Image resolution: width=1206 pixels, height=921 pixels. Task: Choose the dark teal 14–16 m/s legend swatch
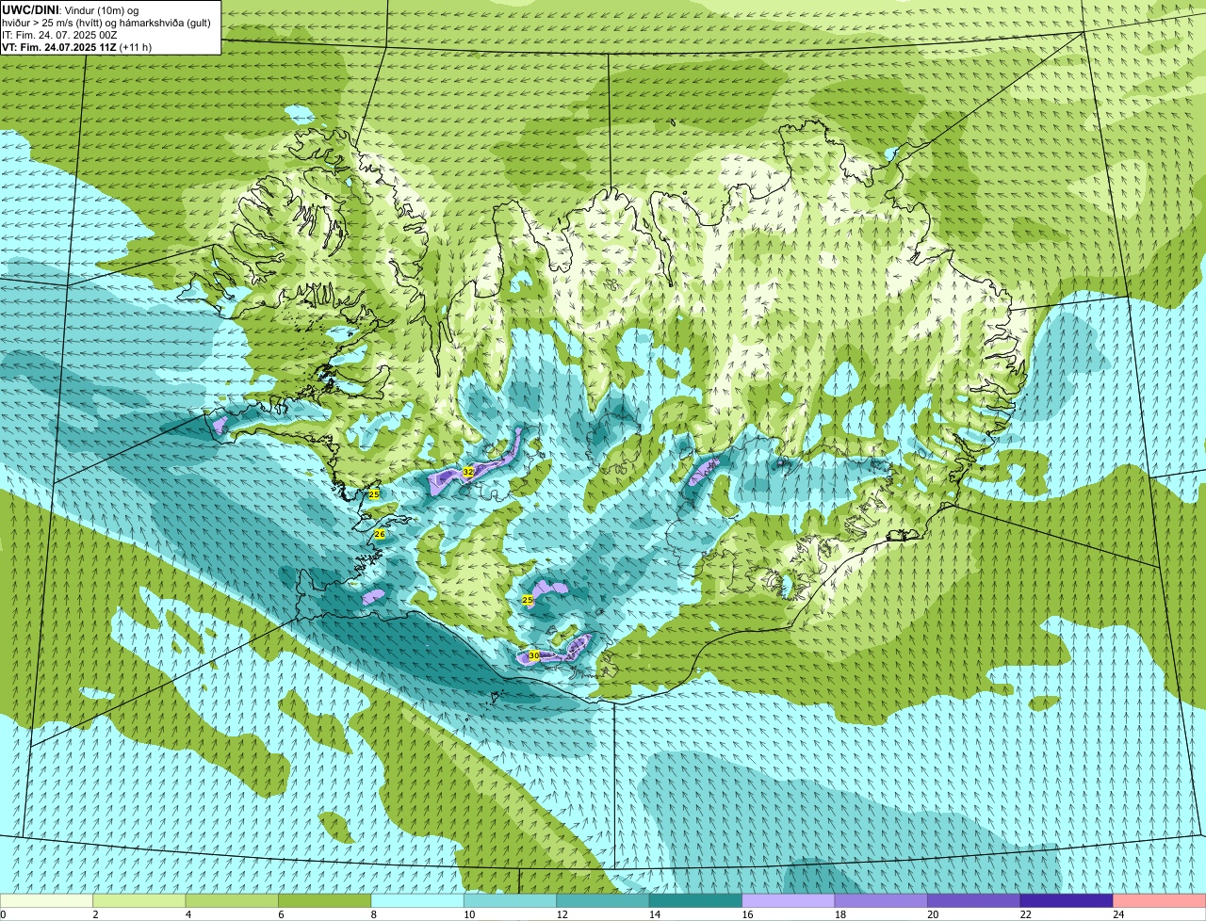pyautogui.click(x=695, y=900)
